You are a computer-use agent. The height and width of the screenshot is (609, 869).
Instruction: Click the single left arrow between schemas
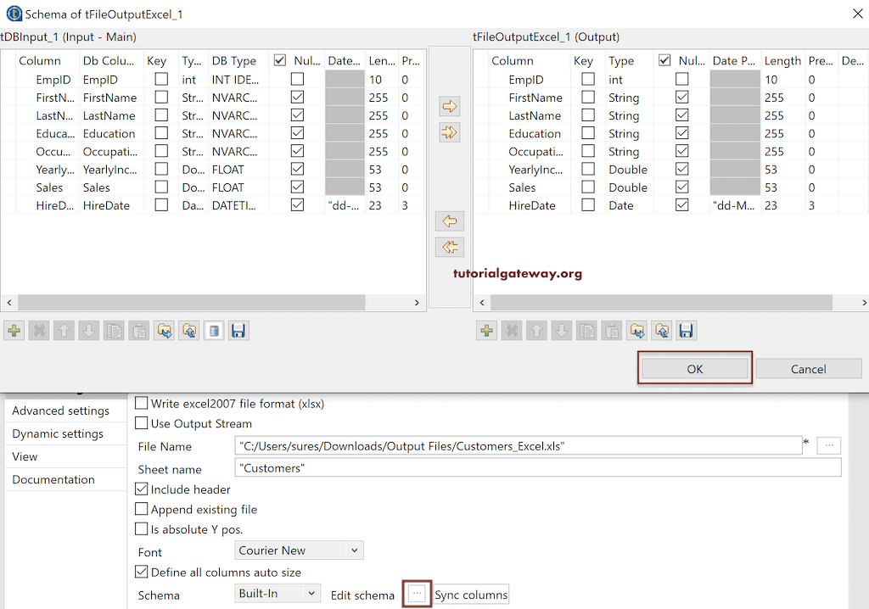[x=450, y=221]
